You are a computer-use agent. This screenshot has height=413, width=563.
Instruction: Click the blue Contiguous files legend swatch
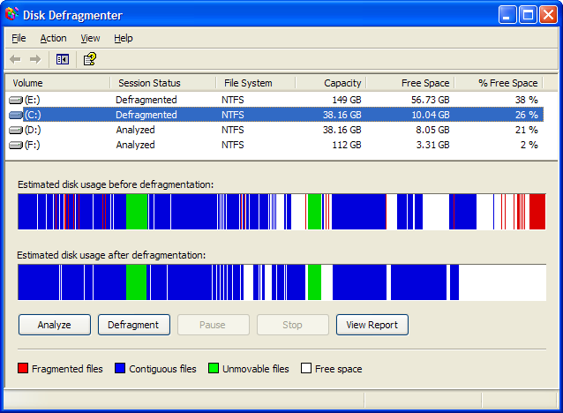click(x=120, y=368)
